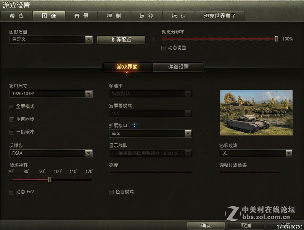This screenshot has height=230, width=304.
Task: Open the 游戏 settings tab
Action: [16, 16]
